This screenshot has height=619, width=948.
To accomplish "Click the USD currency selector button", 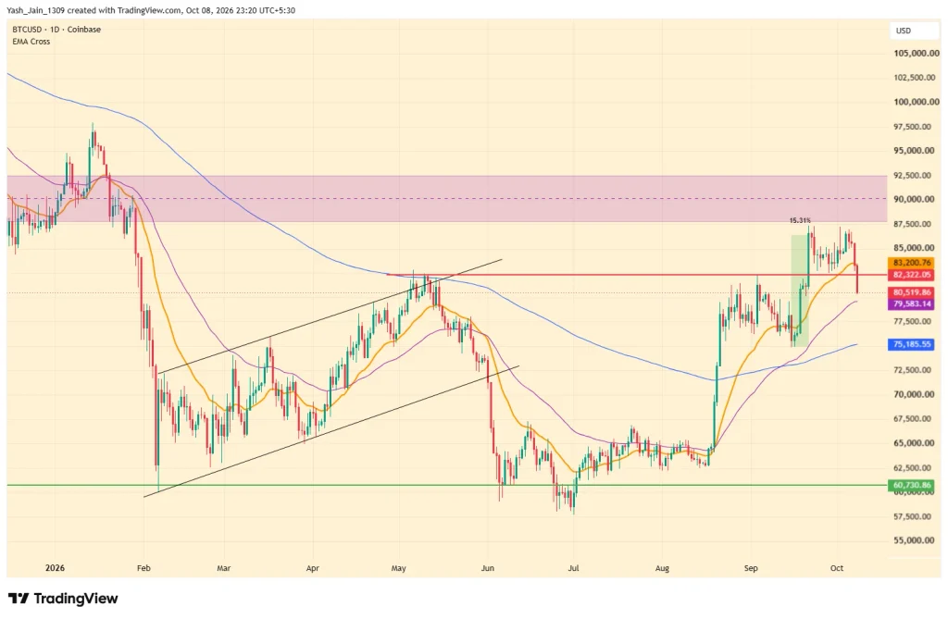I will [915, 31].
